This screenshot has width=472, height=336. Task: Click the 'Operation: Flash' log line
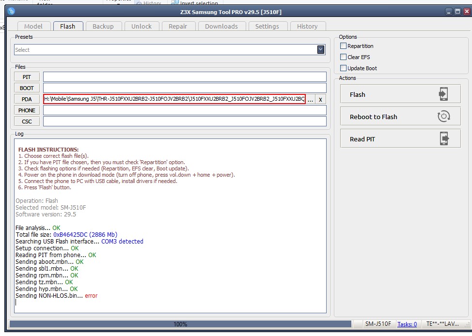pyautogui.click(x=37, y=200)
